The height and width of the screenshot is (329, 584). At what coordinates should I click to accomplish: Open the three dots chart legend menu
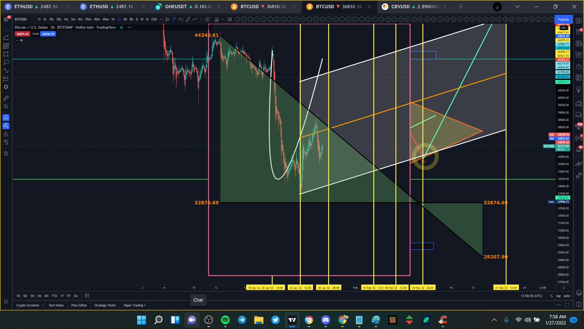point(129,27)
